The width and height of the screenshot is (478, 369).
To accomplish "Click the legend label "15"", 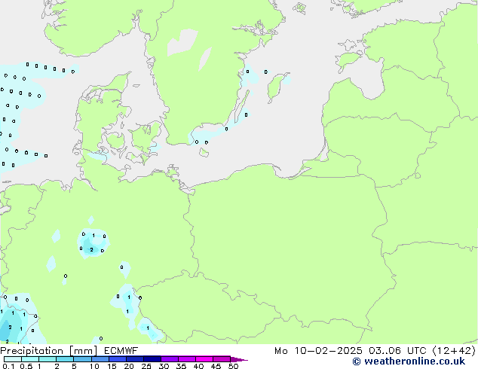I will pyautogui.click(x=112, y=366).
